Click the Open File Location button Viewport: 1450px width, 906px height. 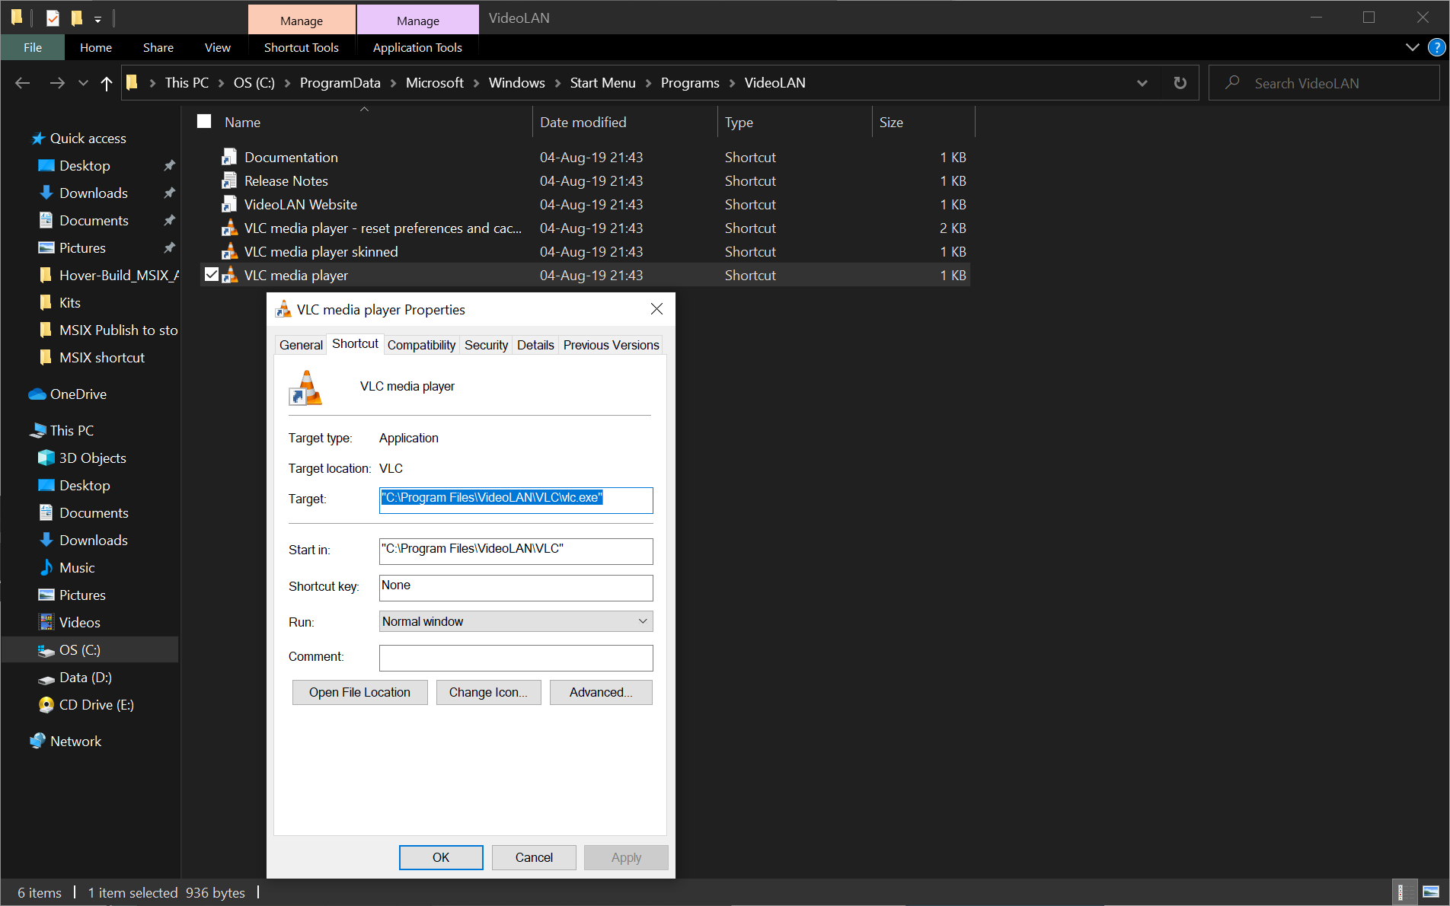(359, 692)
